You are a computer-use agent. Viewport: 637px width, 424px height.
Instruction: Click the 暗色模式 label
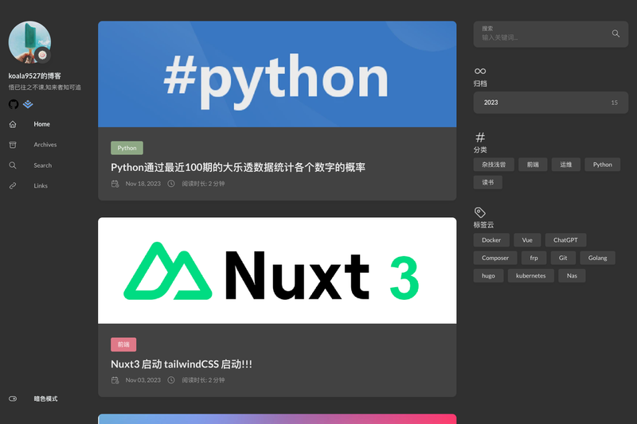click(x=45, y=399)
